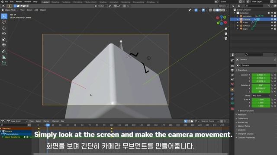Image resolution: width=277 pixels, height=155 pixels.
Task: Open the Object Mode dropdown
Action: [10, 10]
